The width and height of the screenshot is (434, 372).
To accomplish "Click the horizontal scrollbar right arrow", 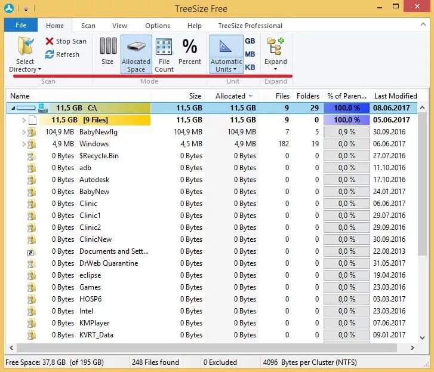I will [x=413, y=348].
